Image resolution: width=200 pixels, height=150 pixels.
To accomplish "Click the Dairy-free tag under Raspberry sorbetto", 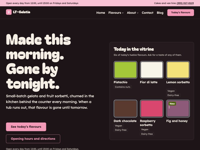I will (147, 134).
